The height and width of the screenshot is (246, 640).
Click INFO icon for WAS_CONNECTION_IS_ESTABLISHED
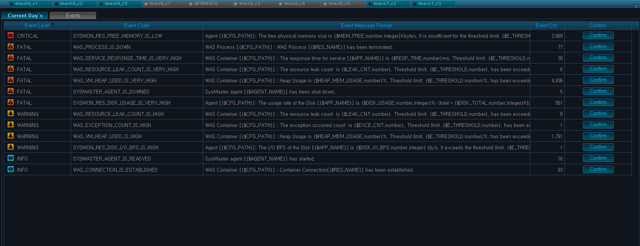pos(10,169)
